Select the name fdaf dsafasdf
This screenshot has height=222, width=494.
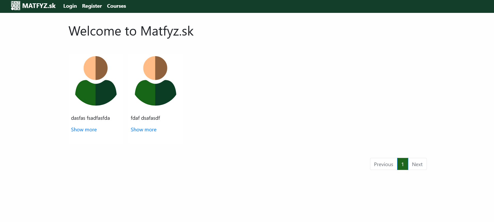[145, 118]
